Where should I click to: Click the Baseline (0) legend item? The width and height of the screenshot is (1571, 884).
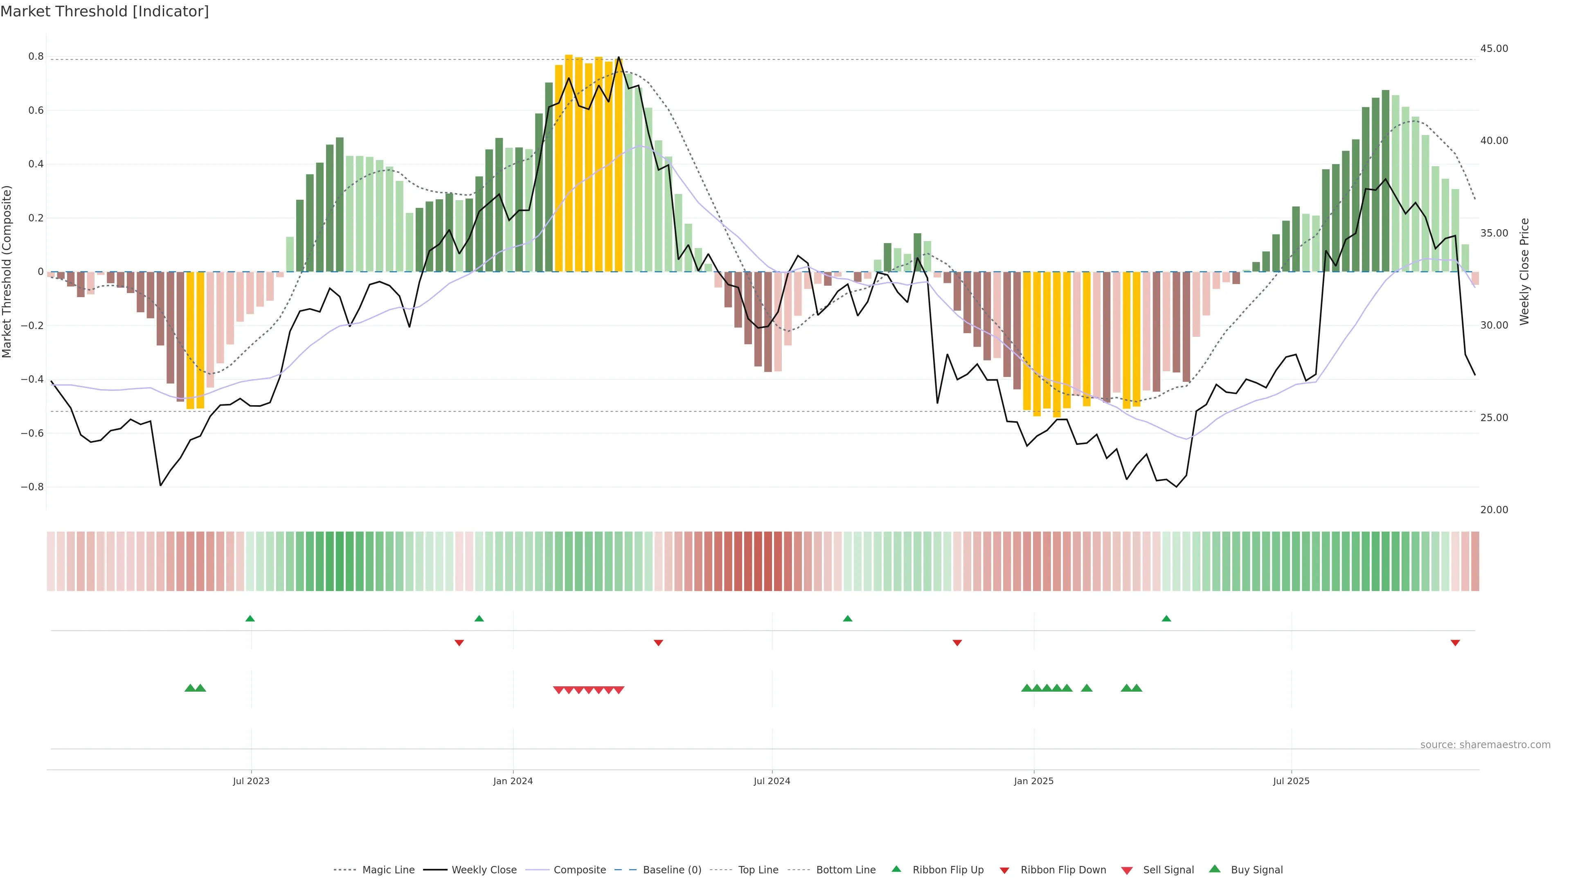(671, 870)
